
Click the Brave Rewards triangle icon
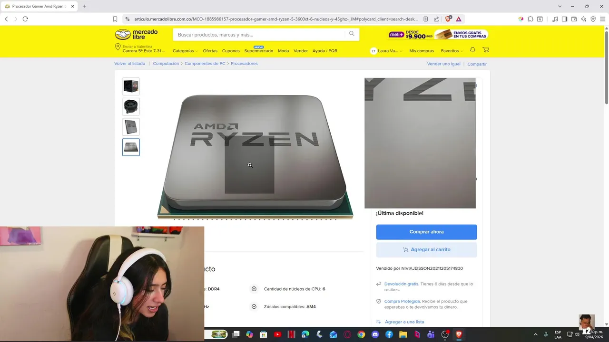[x=458, y=19]
